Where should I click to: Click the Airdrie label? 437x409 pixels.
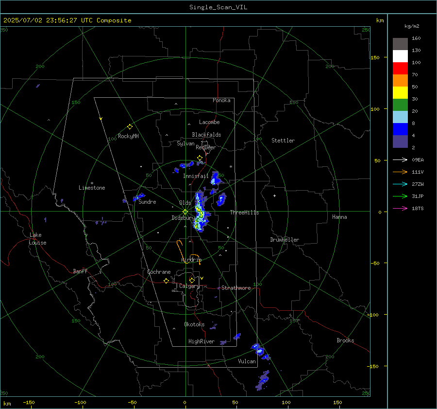coord(191,260)
